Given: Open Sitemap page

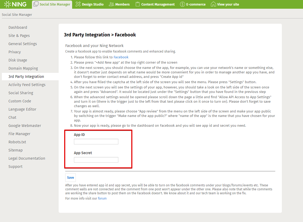Looking at the screenshot, I should [x=16, y=150].
